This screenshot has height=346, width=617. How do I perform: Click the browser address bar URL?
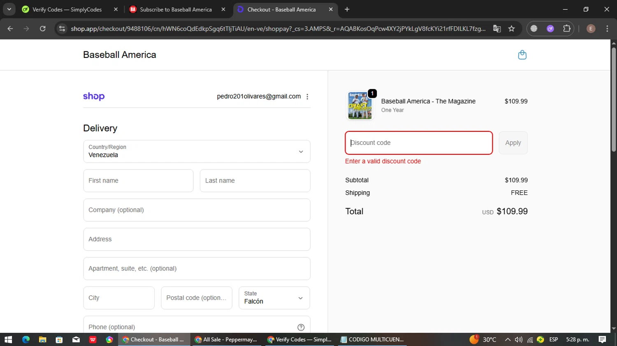(278, 29)
